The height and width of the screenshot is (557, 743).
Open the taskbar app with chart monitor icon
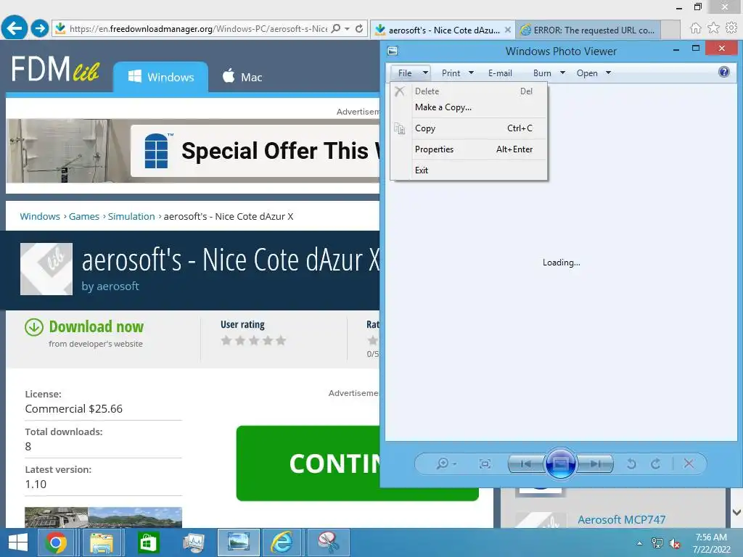193,542
